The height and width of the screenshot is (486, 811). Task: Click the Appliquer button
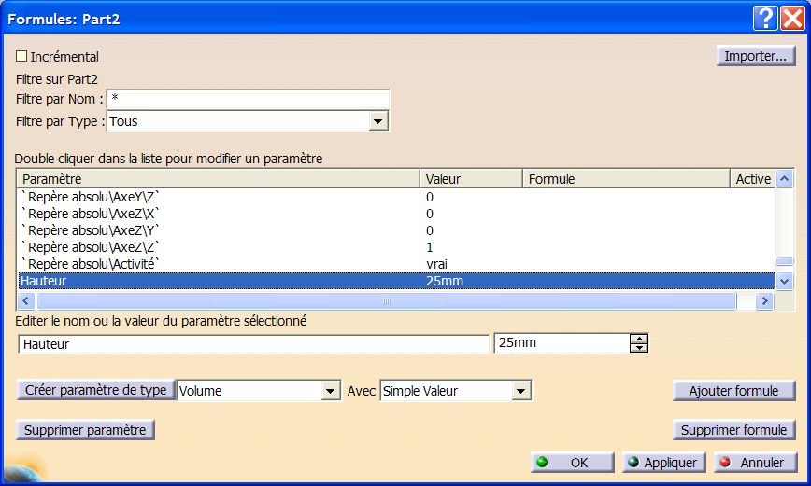(664, 463)
